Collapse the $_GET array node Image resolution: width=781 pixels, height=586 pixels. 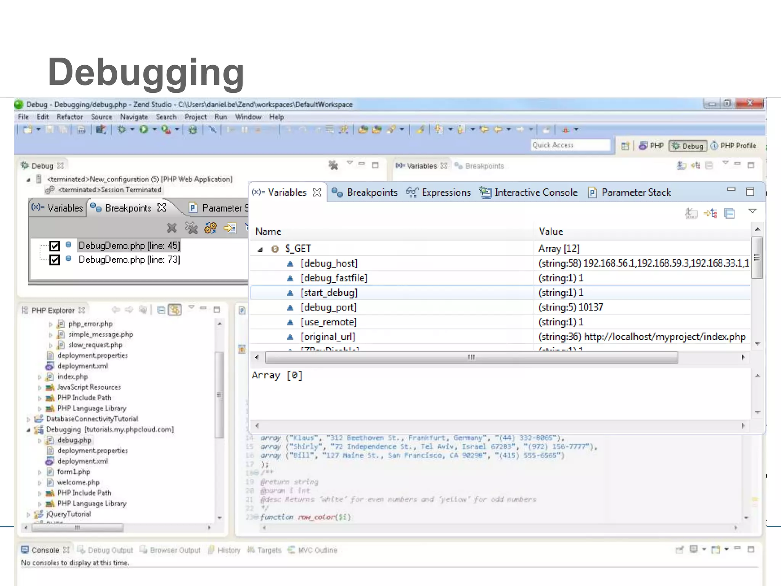[x=260, y=250]
